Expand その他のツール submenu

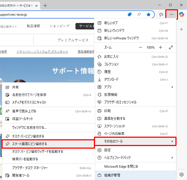135,141
